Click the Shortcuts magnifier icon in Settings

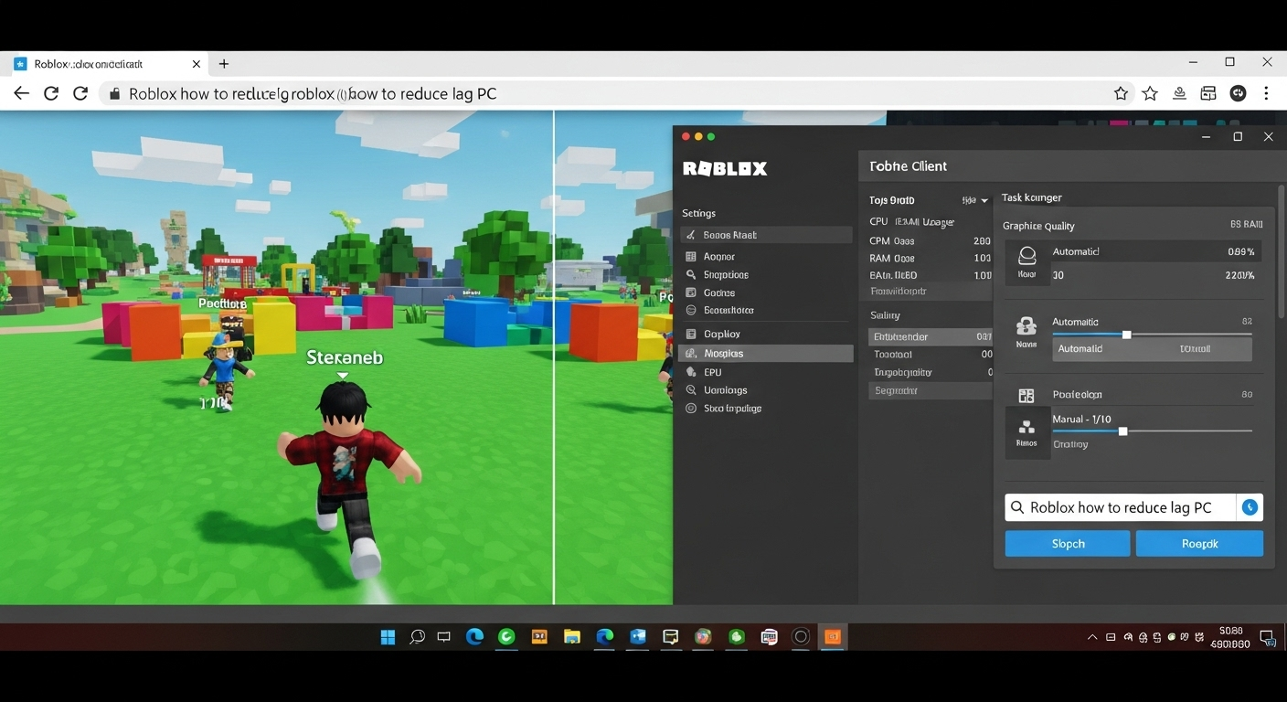tap(692, 274)
